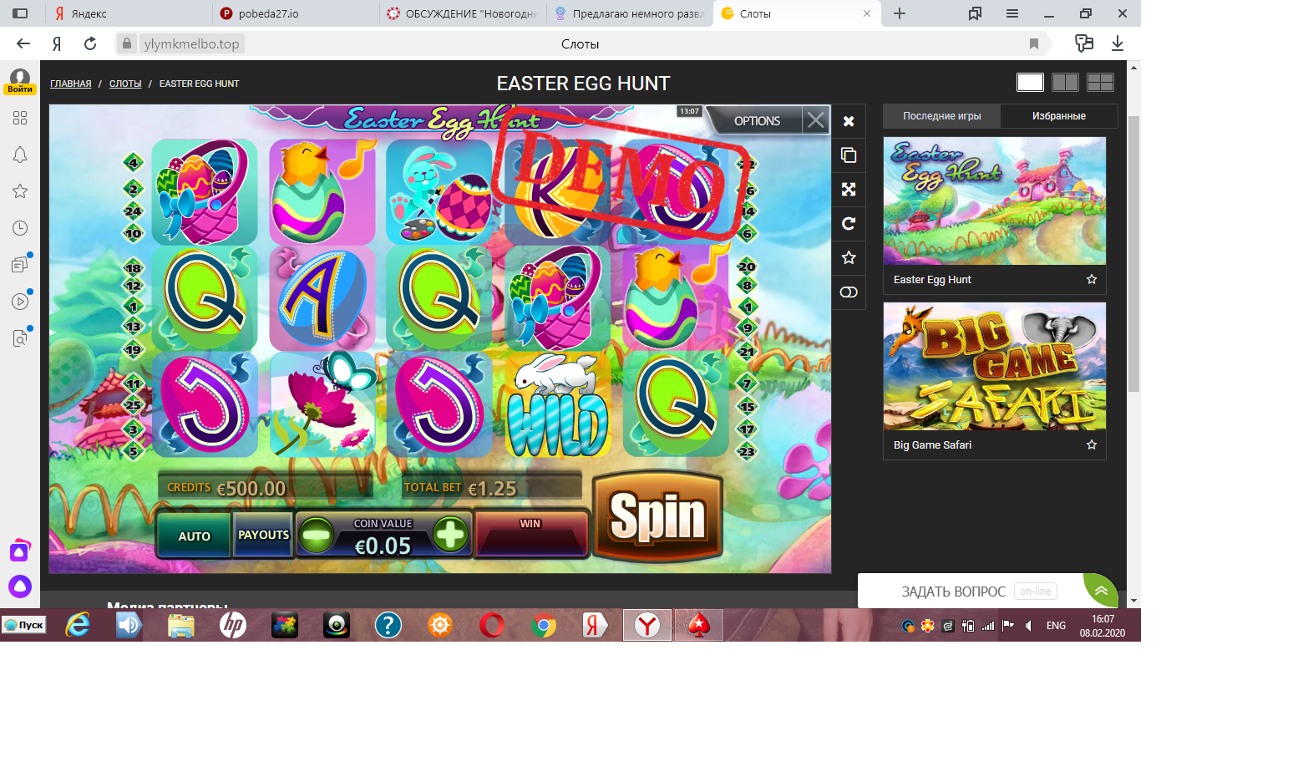
Task: Open sidebar history clock icon
Action: (x=20, y=228)
